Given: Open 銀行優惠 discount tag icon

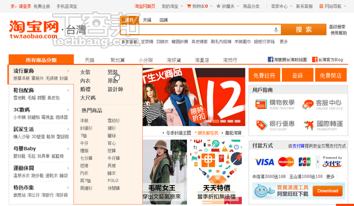Looking at the screenshot, I should [262, 125].
